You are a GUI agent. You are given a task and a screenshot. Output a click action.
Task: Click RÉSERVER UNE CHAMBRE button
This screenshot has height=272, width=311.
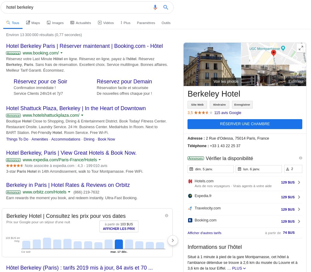[245, 124]
